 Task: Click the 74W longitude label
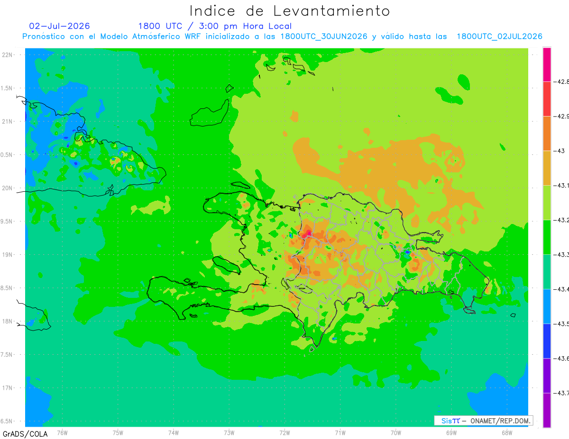(174, 432)
